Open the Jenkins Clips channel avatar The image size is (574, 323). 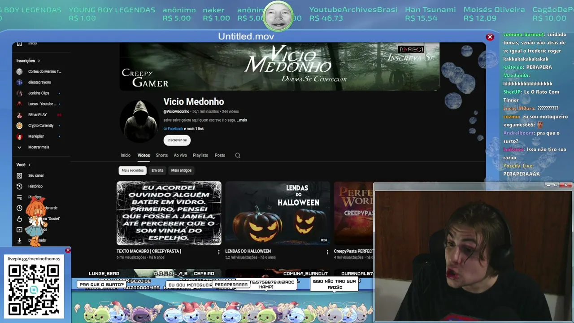click(19, 93)
